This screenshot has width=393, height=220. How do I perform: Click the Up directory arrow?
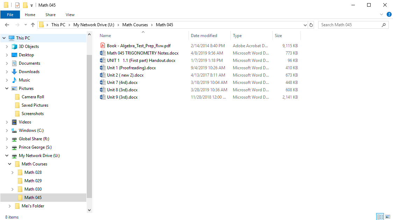tap(33, 25)
